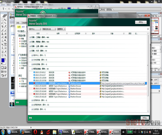This screenshot has height=135, width=162.
Task: Switch to Standard editing mode in toolbox
Action: click(2, 68)
